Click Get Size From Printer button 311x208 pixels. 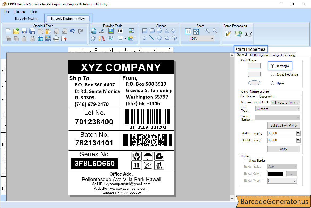coord(284,126)
